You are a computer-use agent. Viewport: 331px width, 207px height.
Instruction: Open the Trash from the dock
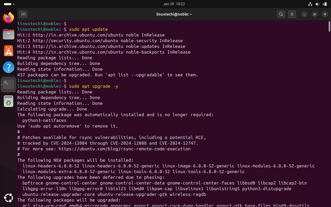click(9, 101)
